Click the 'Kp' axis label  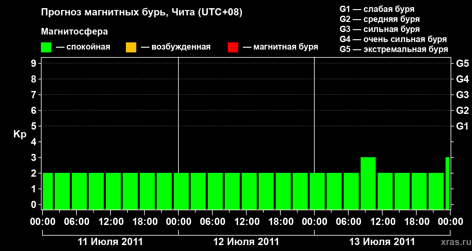(20, 134)
